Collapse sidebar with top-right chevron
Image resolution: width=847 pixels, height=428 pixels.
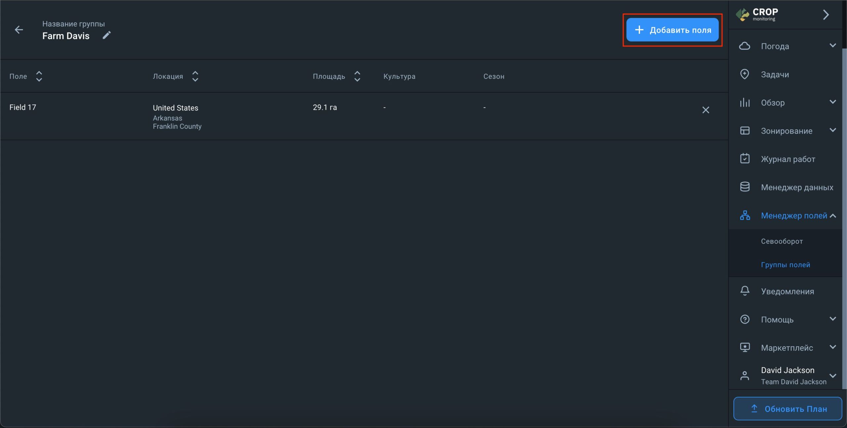pos(826,15)
